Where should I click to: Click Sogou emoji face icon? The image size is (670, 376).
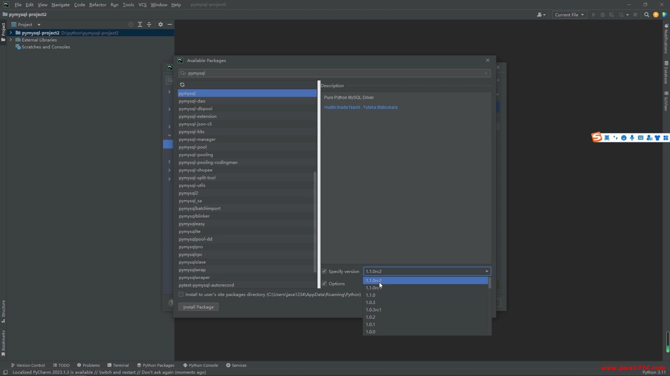[x=624, y=138]
